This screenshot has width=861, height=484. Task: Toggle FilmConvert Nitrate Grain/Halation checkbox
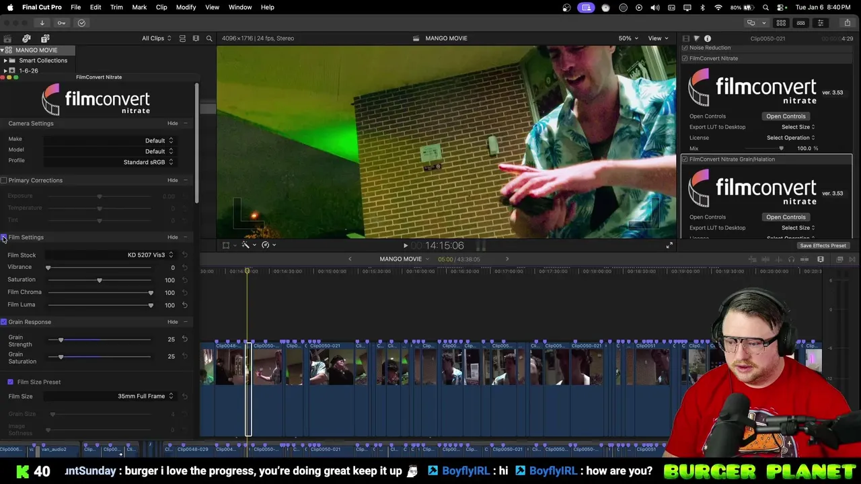[685, 159]
